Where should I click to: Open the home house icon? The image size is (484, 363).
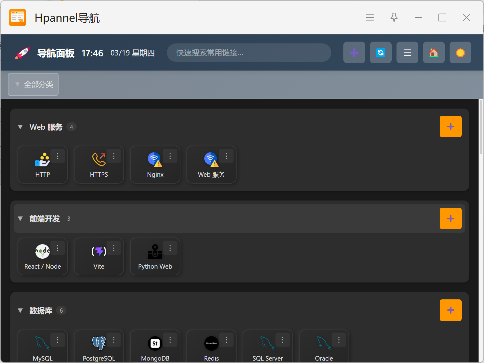(x=434, y=53)
